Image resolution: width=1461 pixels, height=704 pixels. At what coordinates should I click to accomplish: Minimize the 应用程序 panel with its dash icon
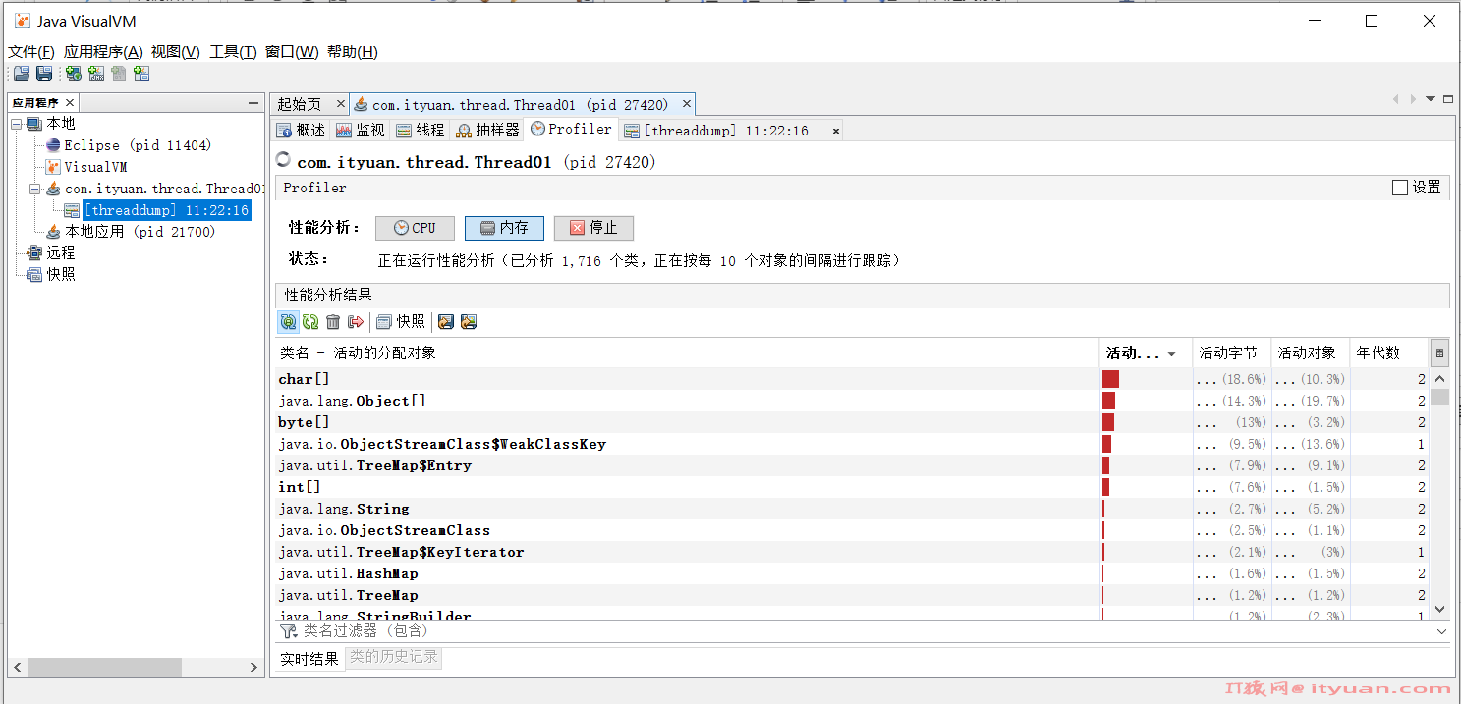pyautogui.click(x=253, y=103)
